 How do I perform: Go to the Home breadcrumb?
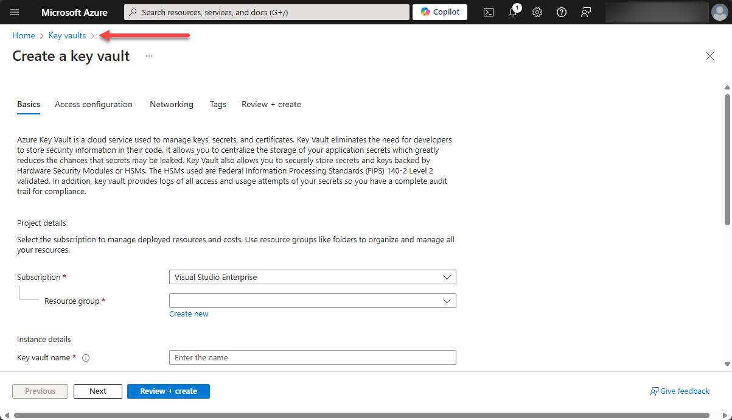click(x=24, y=36)
